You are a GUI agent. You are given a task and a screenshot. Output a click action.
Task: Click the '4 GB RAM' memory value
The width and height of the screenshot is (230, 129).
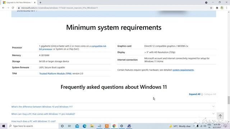(x=44, y=55)
